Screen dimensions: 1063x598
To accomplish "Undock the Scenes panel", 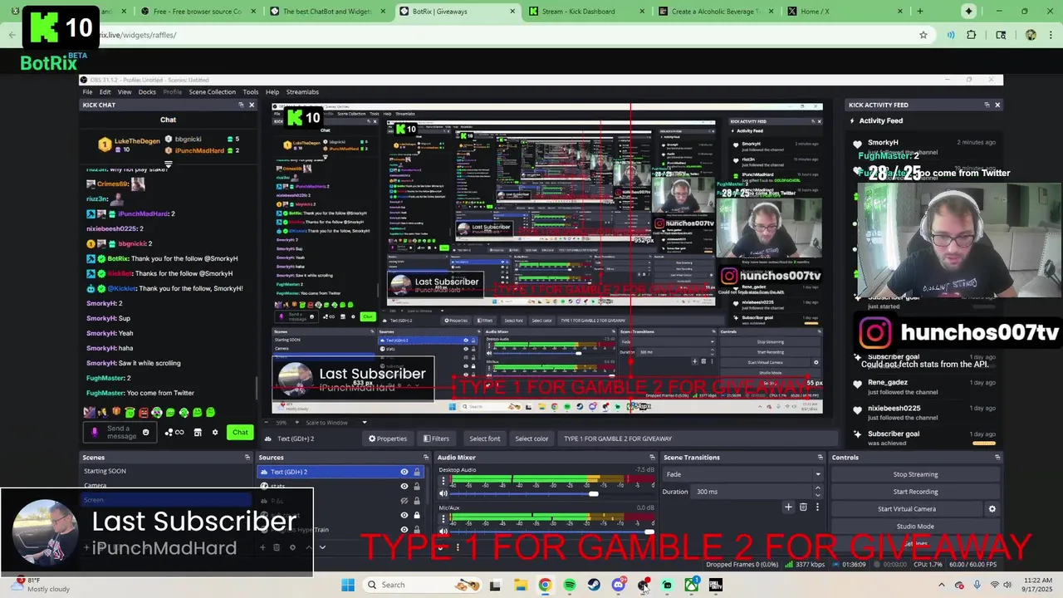I will pos(247,458).
